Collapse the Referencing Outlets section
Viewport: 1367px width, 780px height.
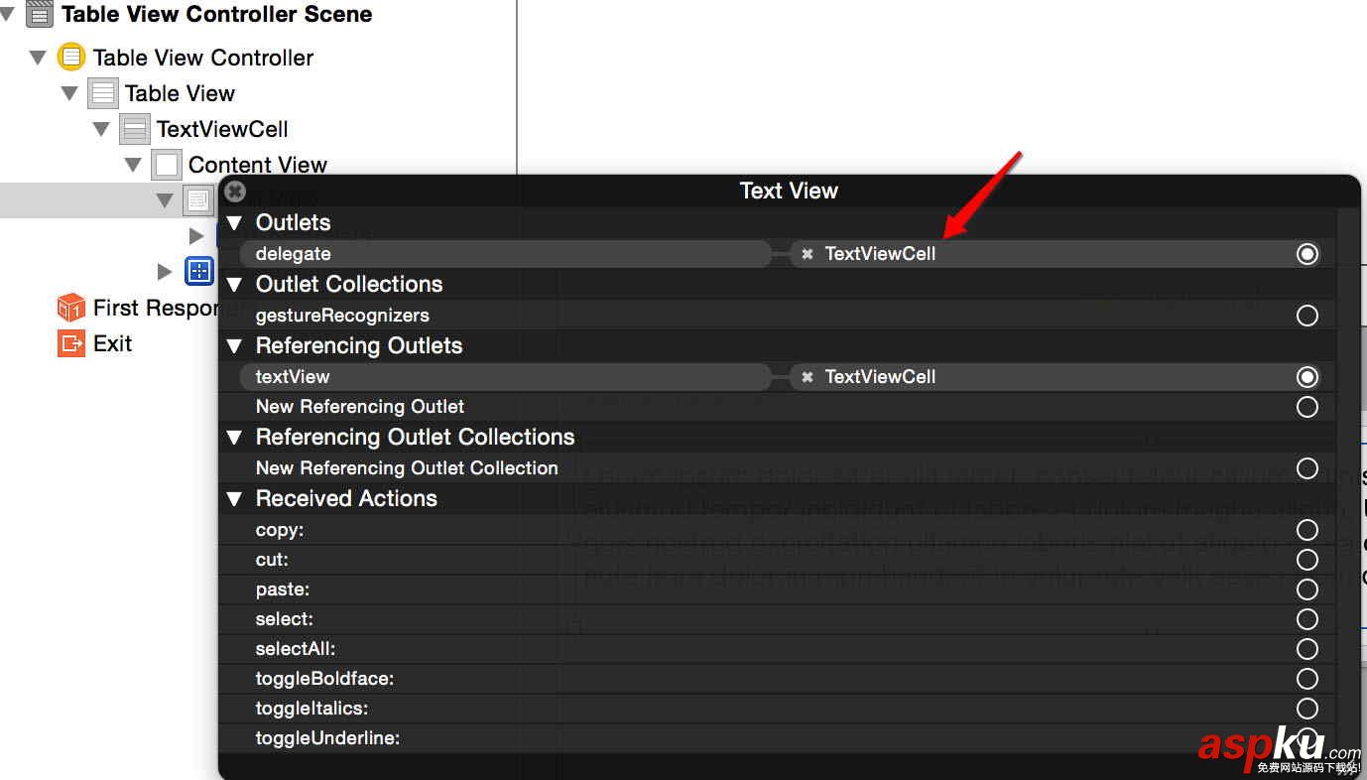[235, 345]
